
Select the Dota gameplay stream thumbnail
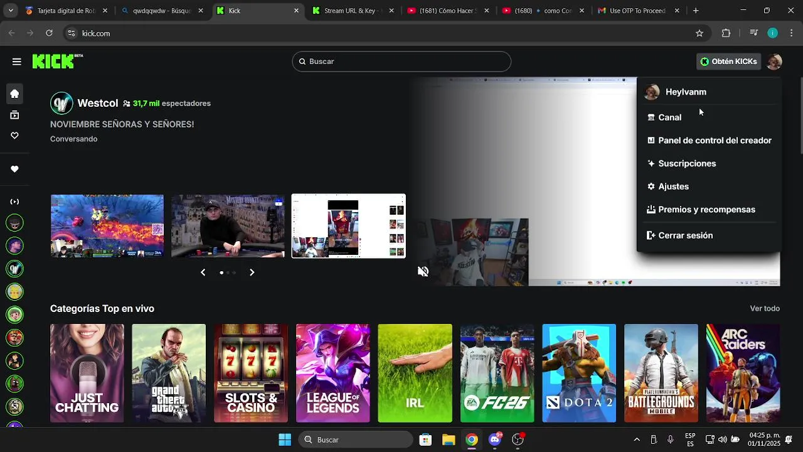tap(107, 226)
